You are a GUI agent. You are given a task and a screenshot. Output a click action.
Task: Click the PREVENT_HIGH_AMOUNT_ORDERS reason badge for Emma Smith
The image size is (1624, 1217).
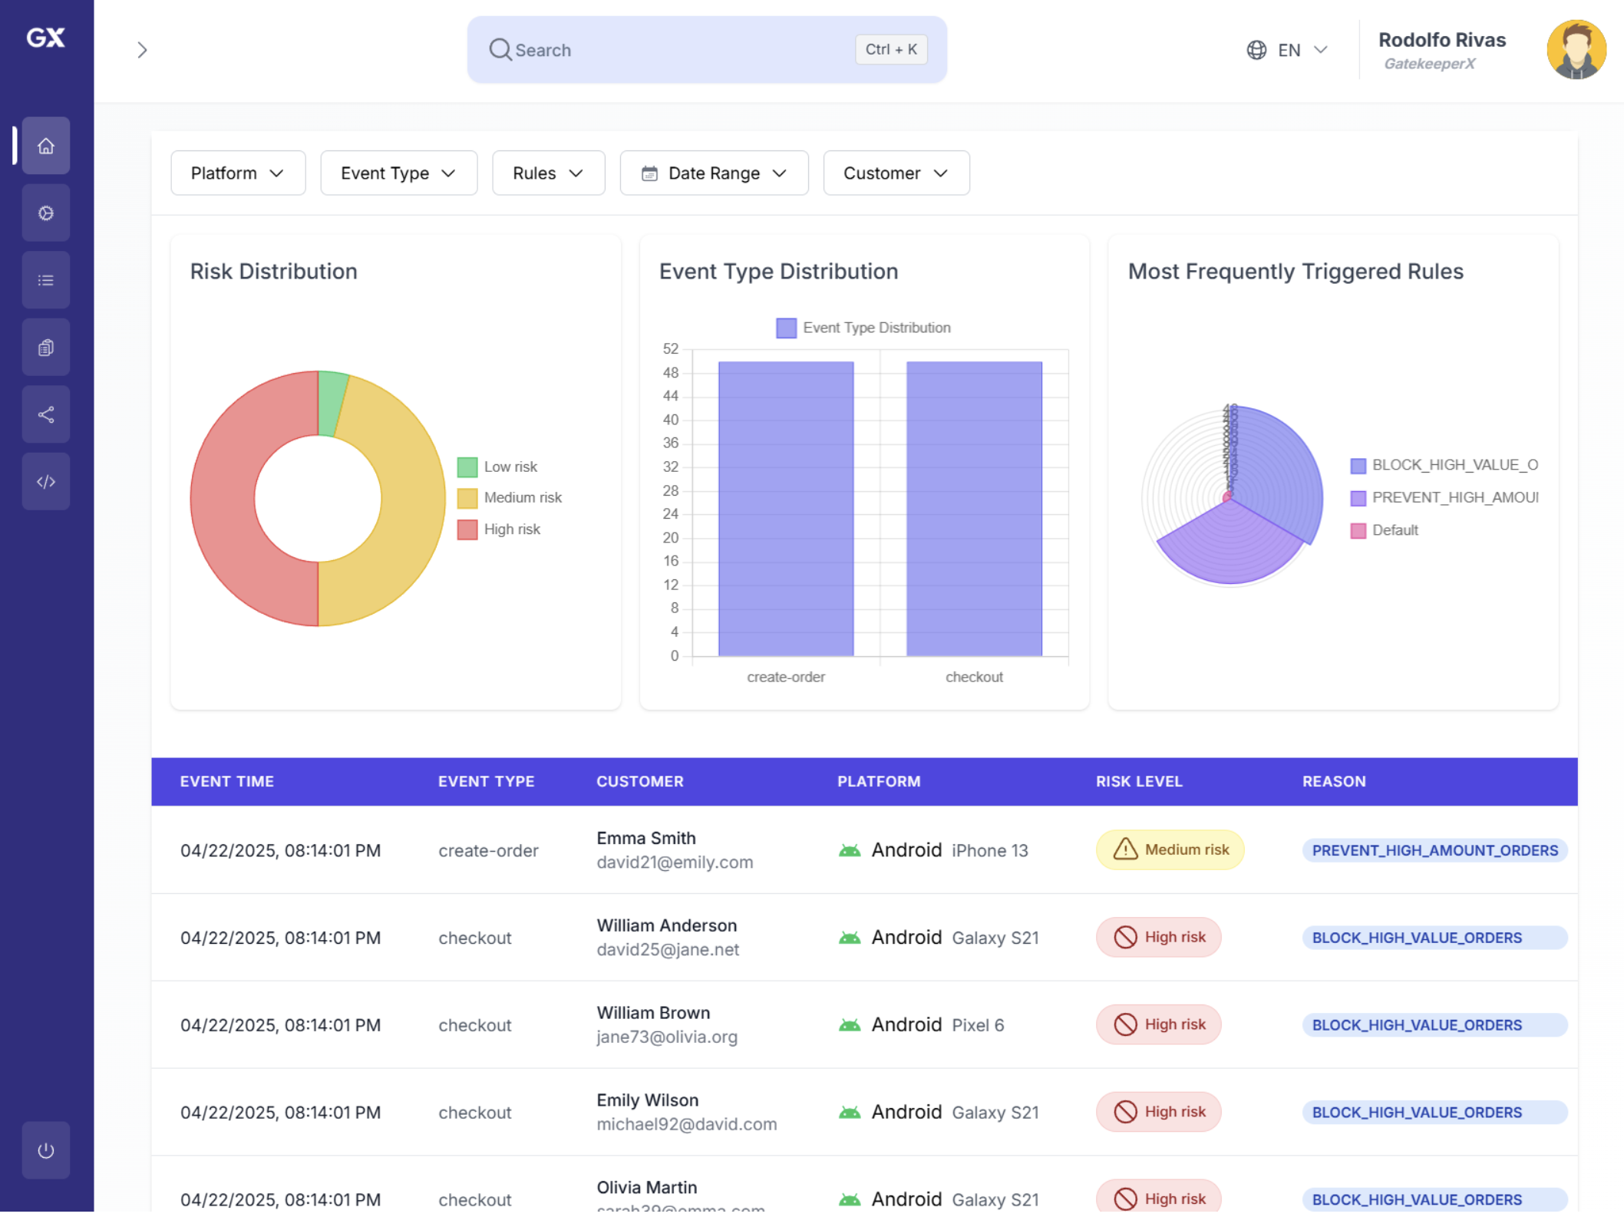(1434, 850)
